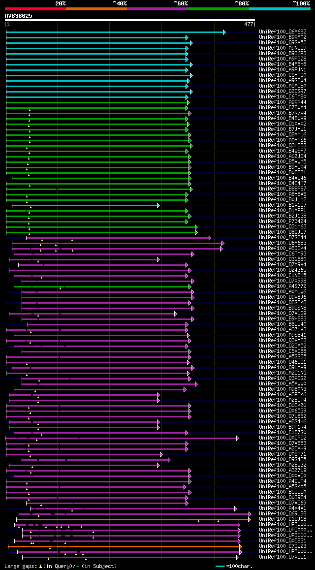Click the UniRef100_C5YTC0 label
The width and height of the screenshot is (315, 570).
pos(283,76)
